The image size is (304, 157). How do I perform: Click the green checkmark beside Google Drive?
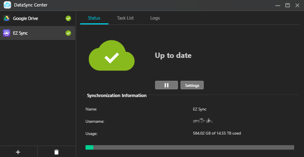click(x=68, y=18)
